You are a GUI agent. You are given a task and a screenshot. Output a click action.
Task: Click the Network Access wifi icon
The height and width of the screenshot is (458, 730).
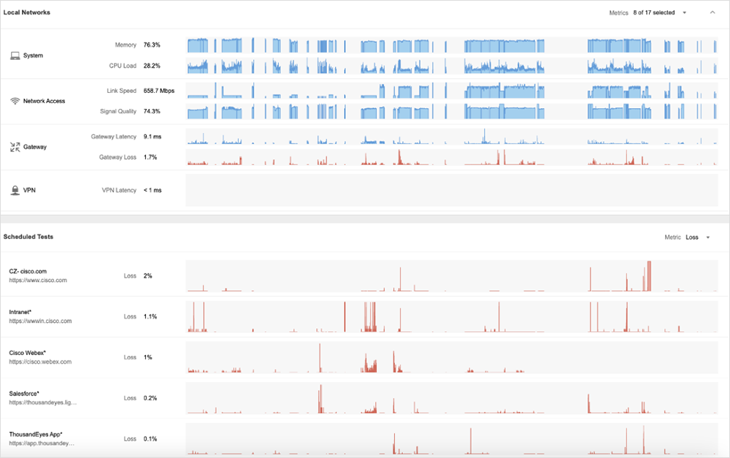coord(15,101)
